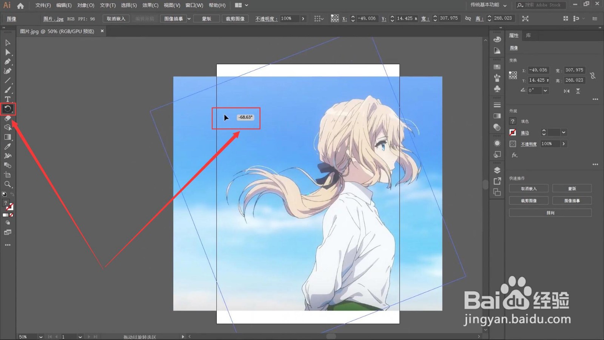Select the Gradient tool
The width and height of the screenshot is (604, 340).
click(x=8, y=137)
